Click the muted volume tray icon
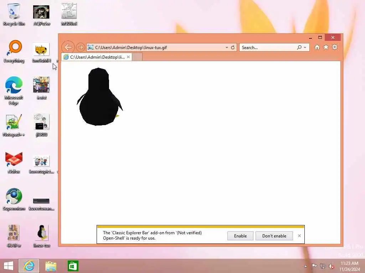Viewport: 365px width, 273px height. point(331,266)
